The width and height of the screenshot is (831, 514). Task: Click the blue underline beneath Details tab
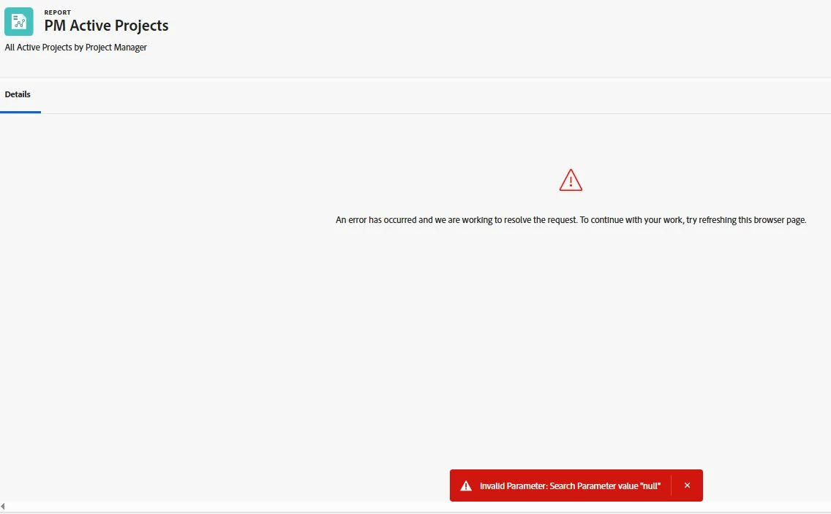point(20,113)
